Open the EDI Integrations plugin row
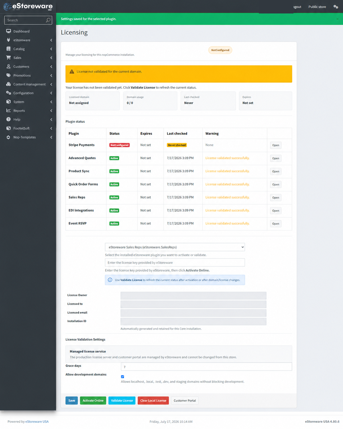Screen dimensions: 343x429 276,211
